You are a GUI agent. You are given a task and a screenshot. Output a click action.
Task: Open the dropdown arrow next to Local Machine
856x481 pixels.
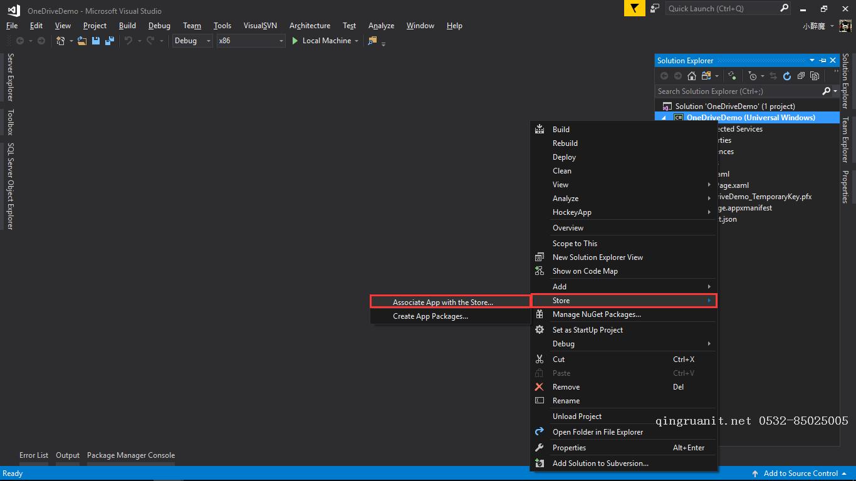[x=357, y=41]
